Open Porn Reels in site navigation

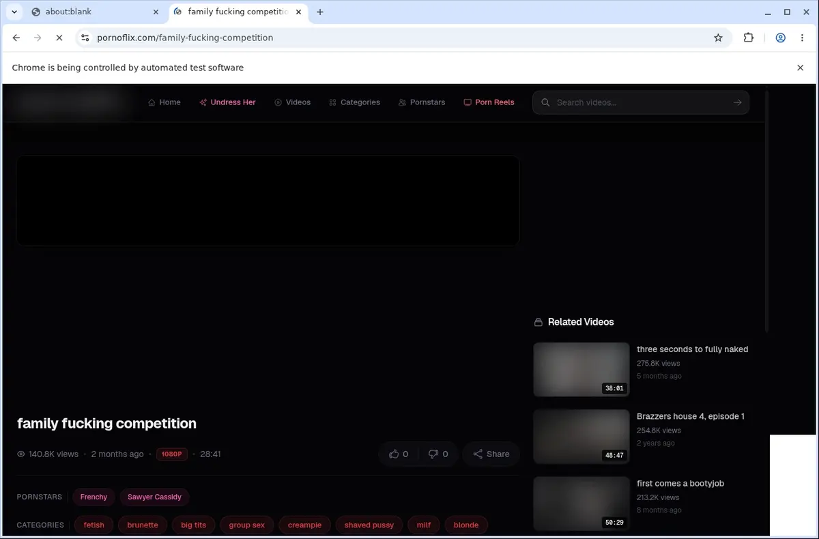pos(489,102)
